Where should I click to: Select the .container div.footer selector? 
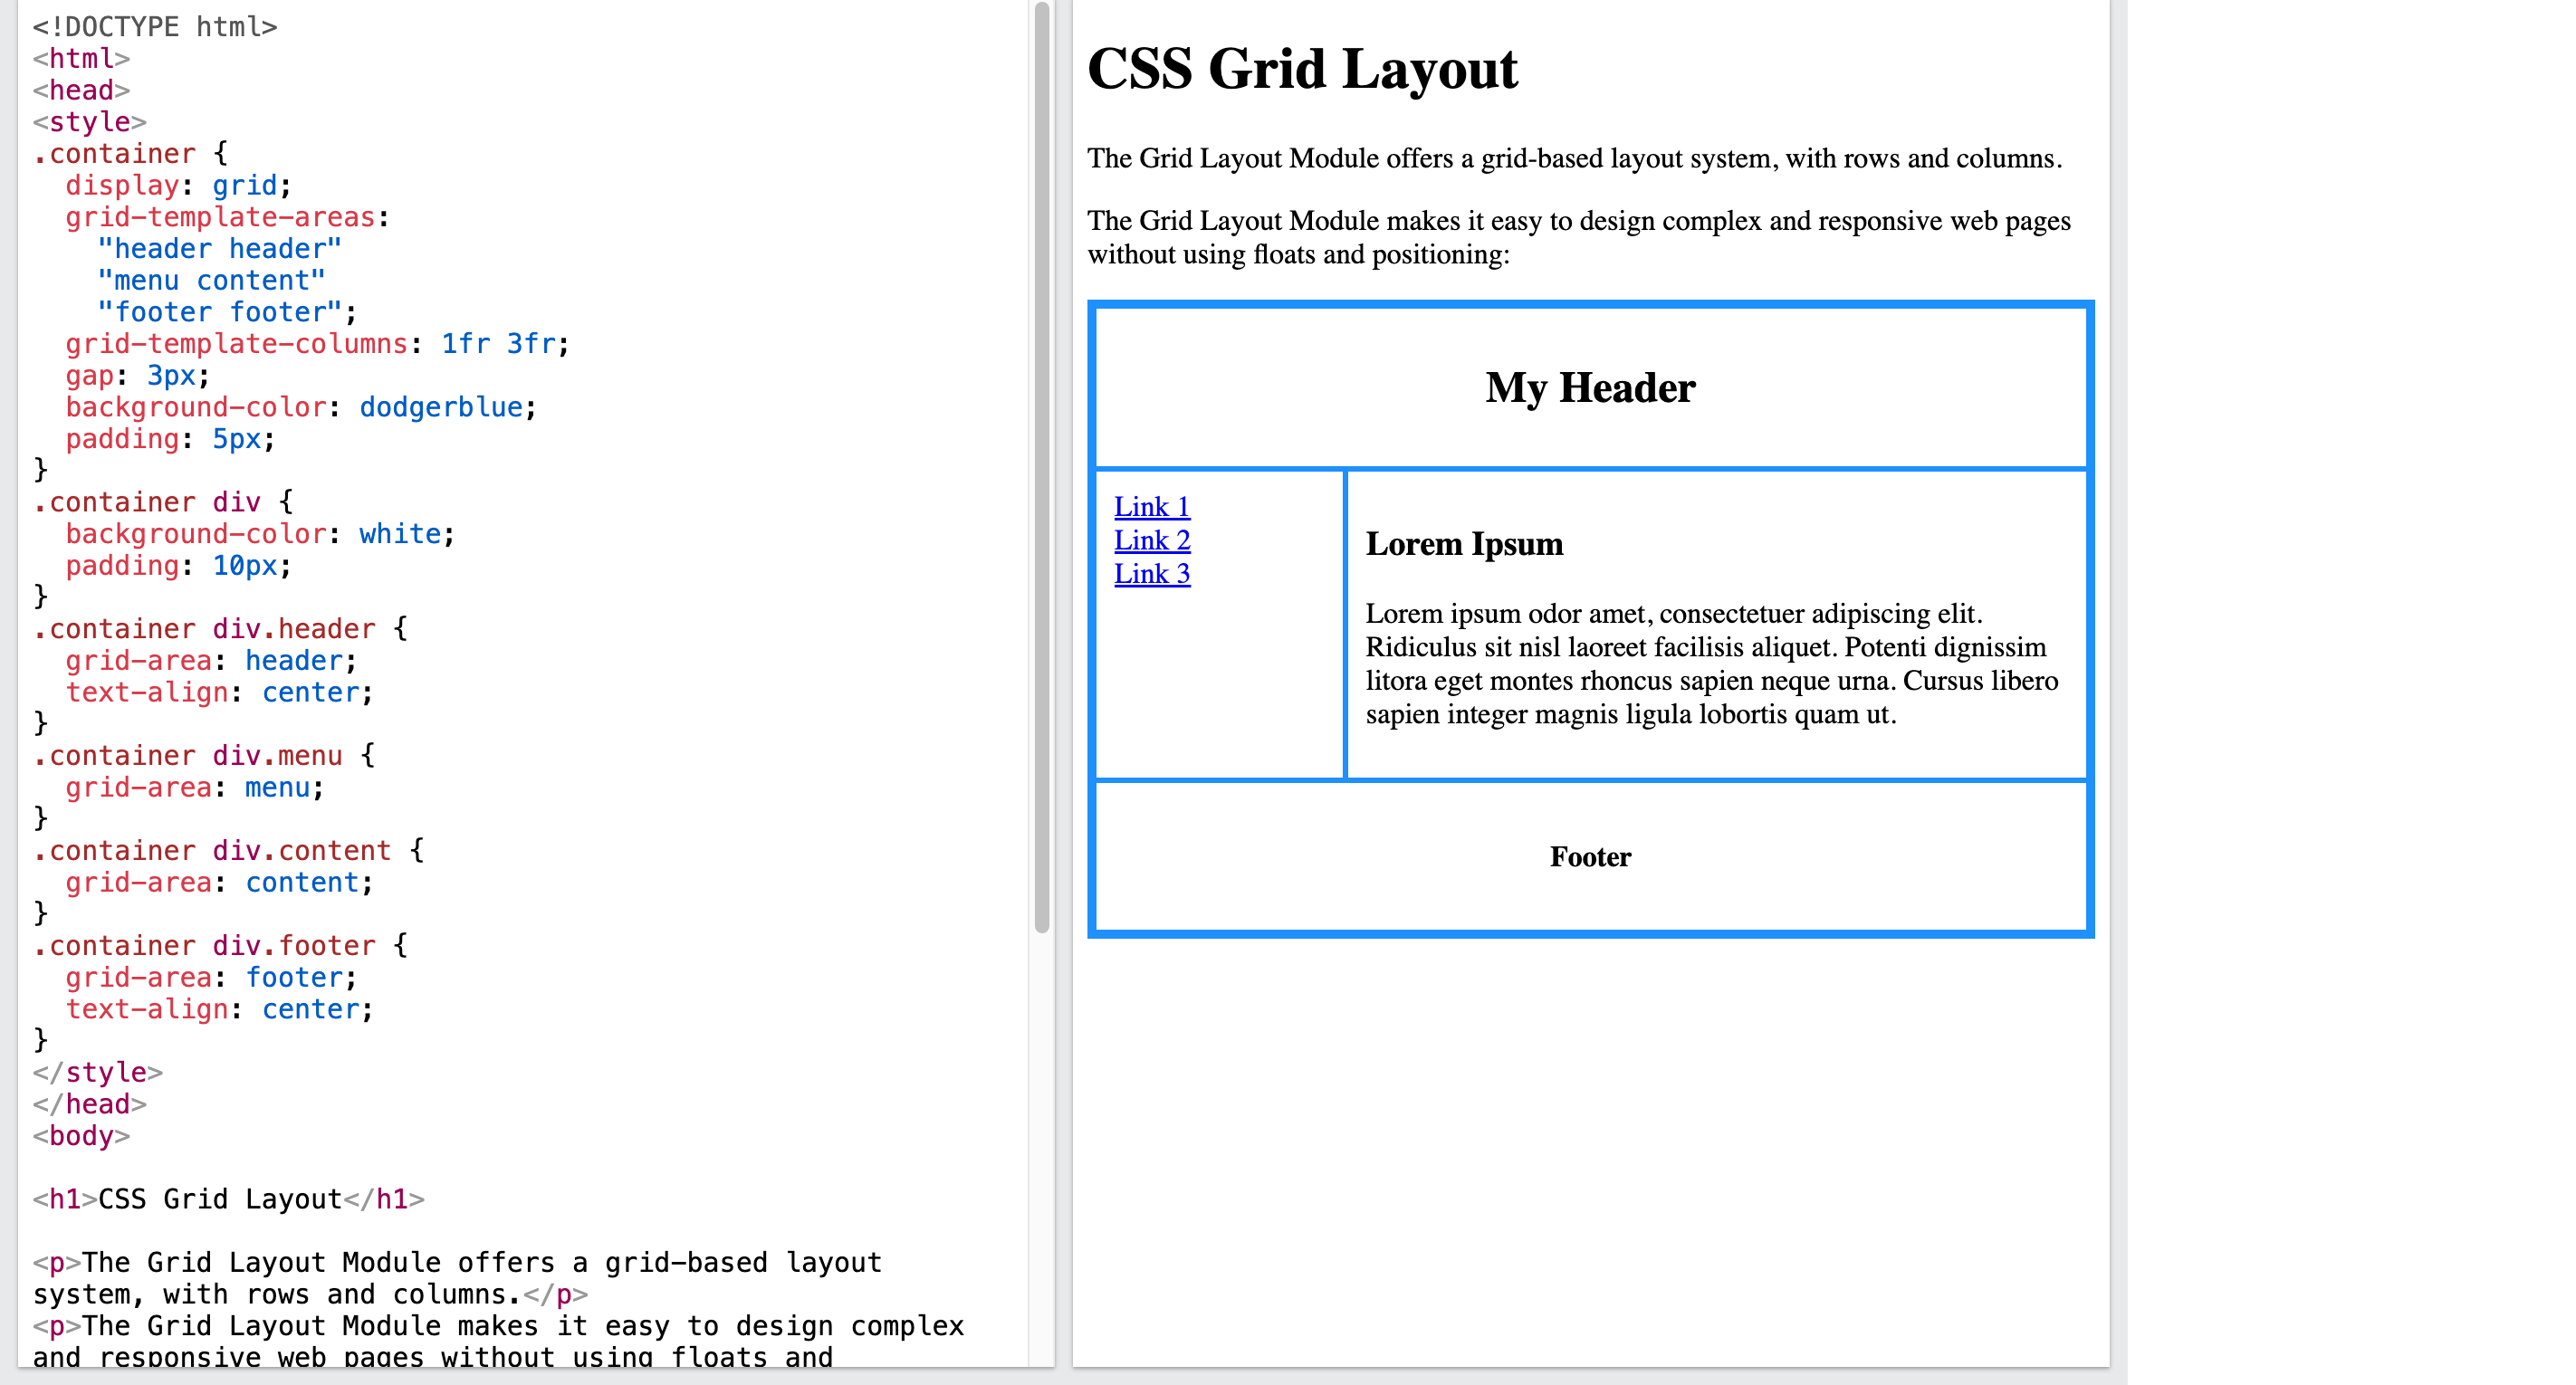point(203,944)
